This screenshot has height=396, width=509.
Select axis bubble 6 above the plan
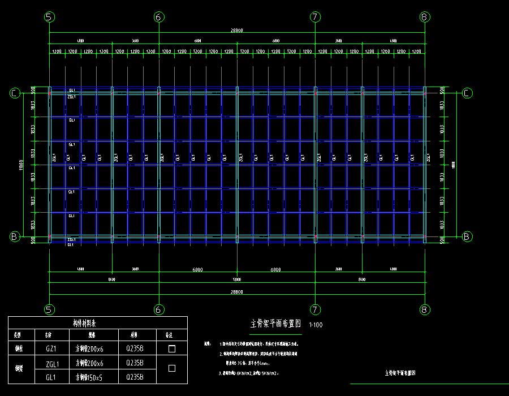coord(159,17)
